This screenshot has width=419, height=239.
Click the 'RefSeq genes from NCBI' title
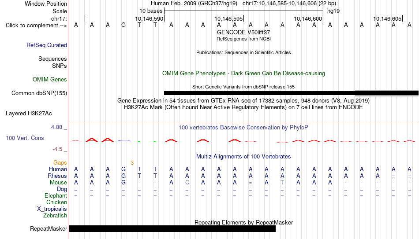(x=243, y=39)
